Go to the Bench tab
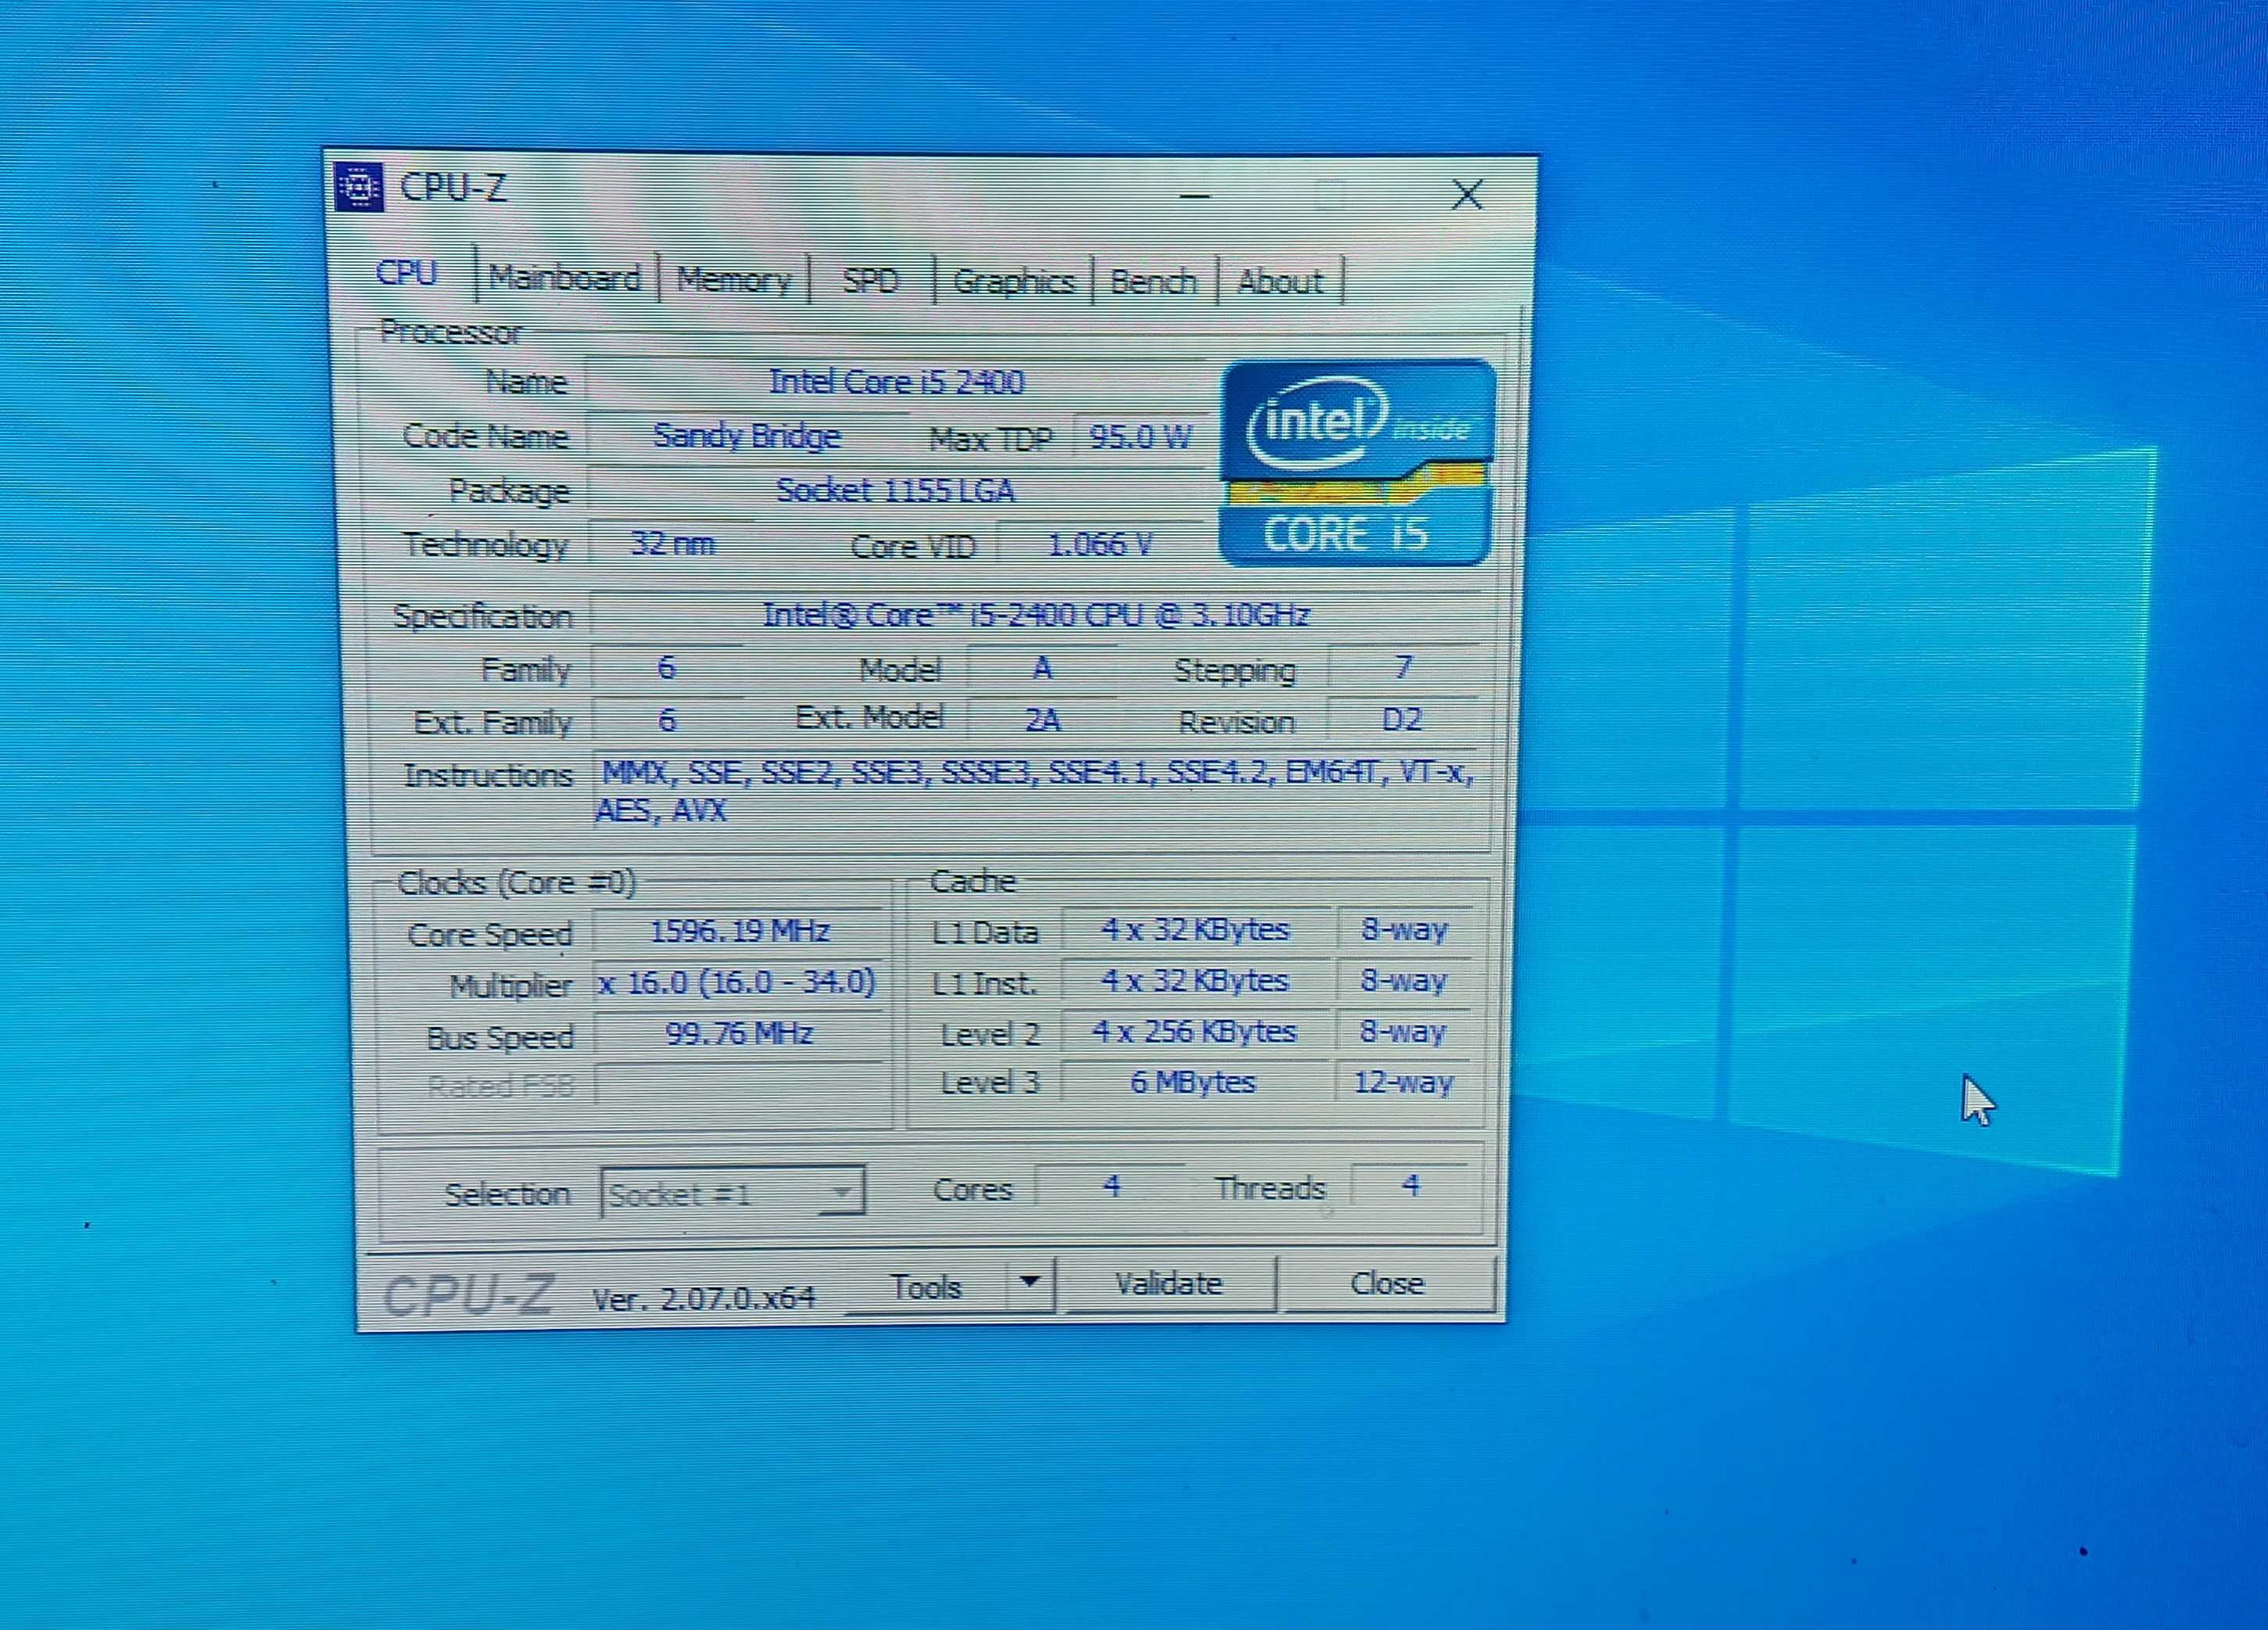 pyautogui.click(x=1153, y=281)
